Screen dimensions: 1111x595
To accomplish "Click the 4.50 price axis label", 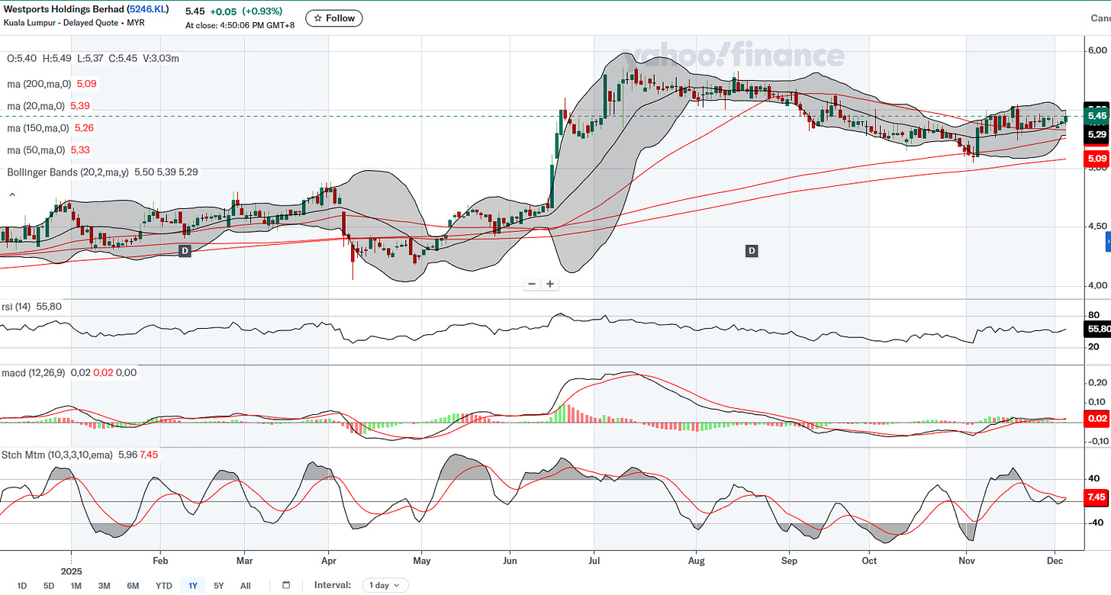I will [1097, 227].
